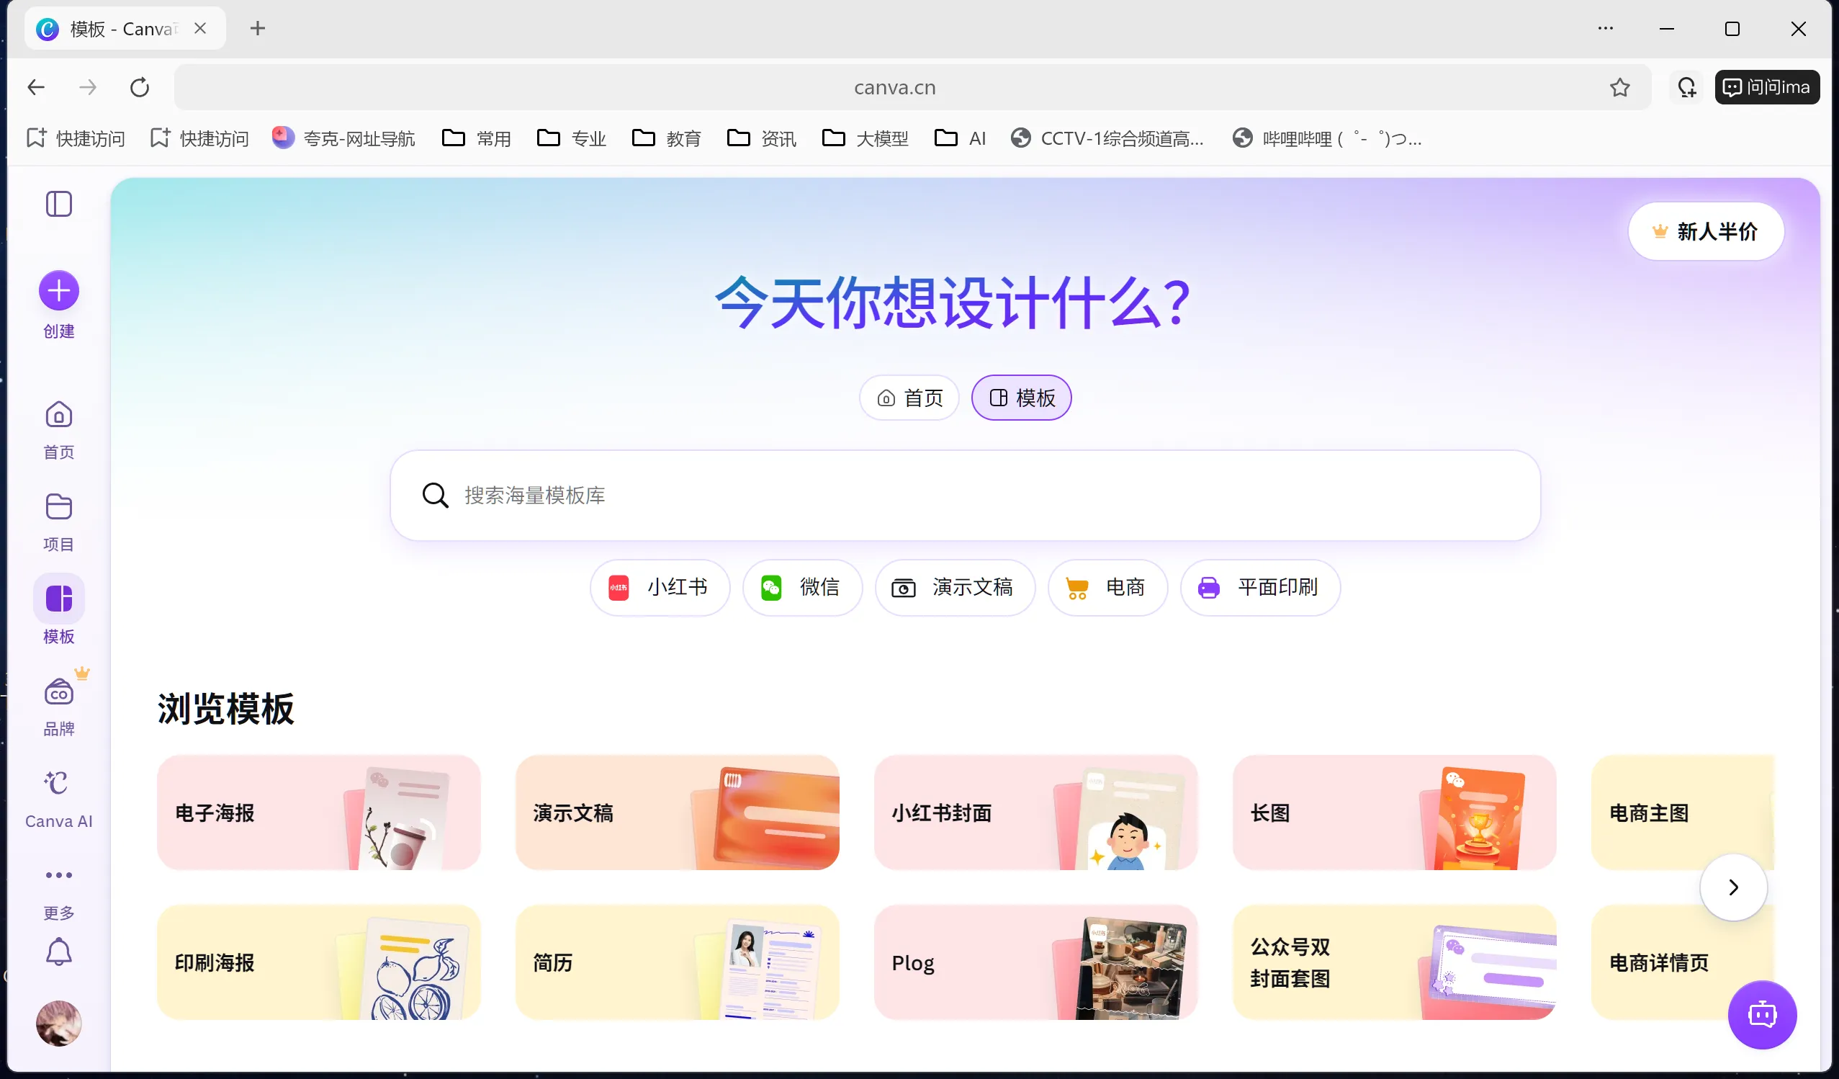Screen dimensions: 1839x1079
Task: Click the template search input field
Action: coord(965,495)
